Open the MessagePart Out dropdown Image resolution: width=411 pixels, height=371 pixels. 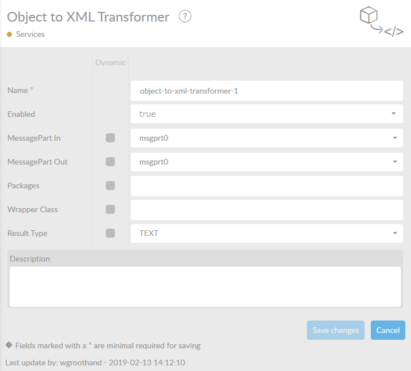[x=267, y=162]
